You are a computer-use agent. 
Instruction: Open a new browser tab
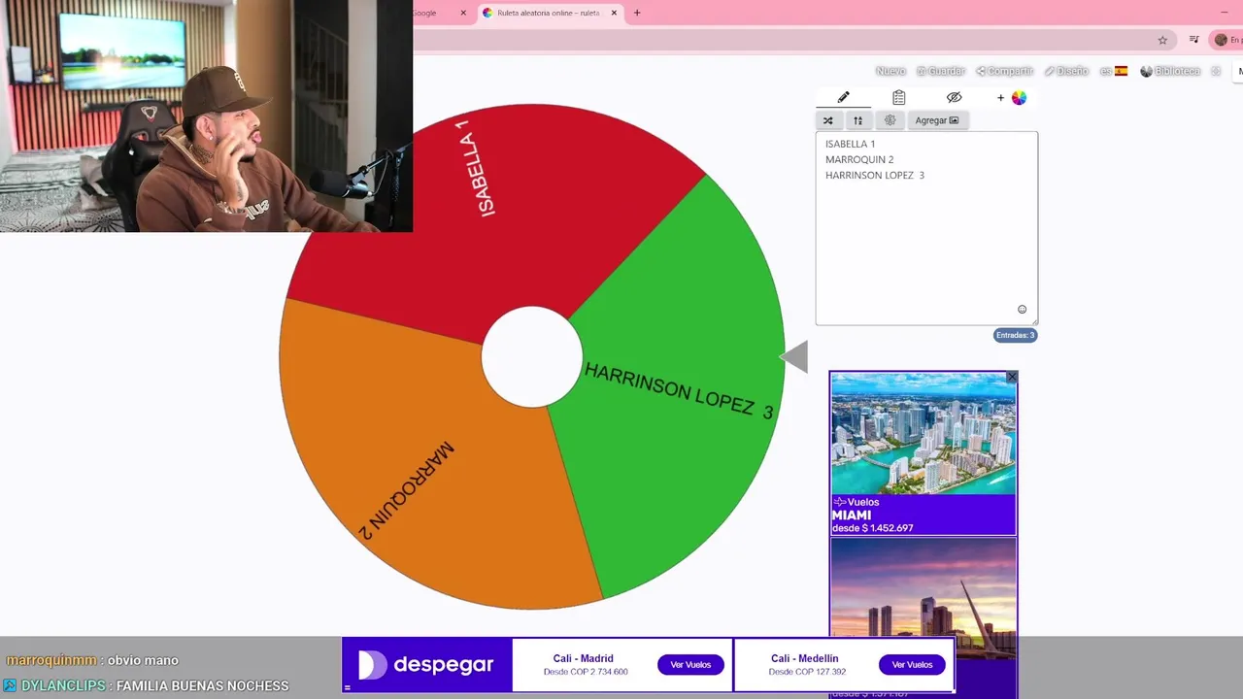637,13
